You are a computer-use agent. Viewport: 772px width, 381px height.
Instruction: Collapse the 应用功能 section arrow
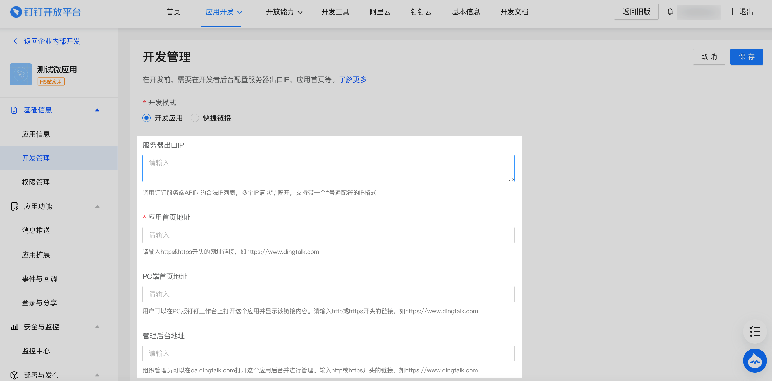[x=97, y=206]
